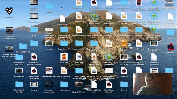Select the rickroll.sfc ROM icon

pos(124,71)
